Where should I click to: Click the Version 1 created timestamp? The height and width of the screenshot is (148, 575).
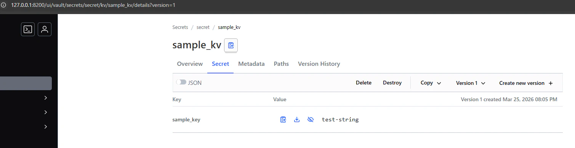pyautogui.click(x=509, y=99)
